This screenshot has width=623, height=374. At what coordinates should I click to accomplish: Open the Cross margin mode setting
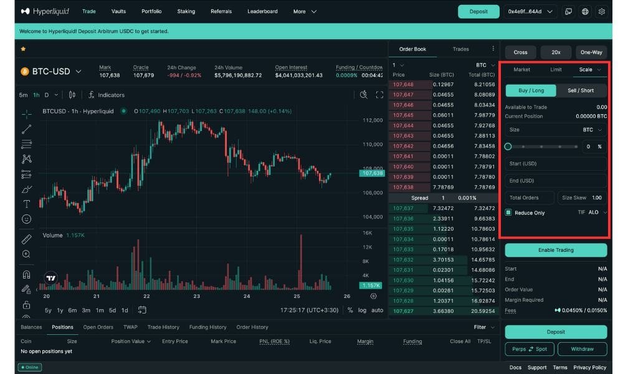[x=520, y=52]
